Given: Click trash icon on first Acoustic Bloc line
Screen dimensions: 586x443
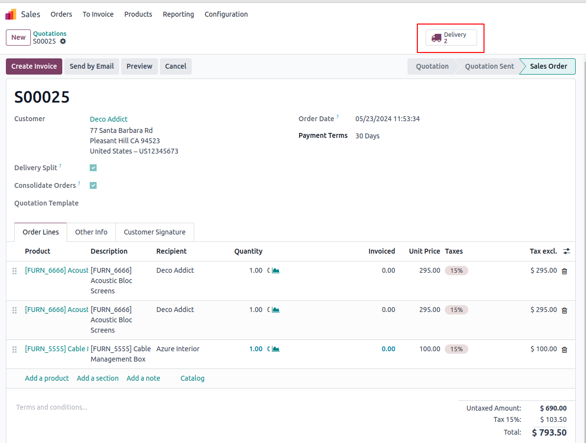Looking at the screenshot, I should click(x=564, y=271).
